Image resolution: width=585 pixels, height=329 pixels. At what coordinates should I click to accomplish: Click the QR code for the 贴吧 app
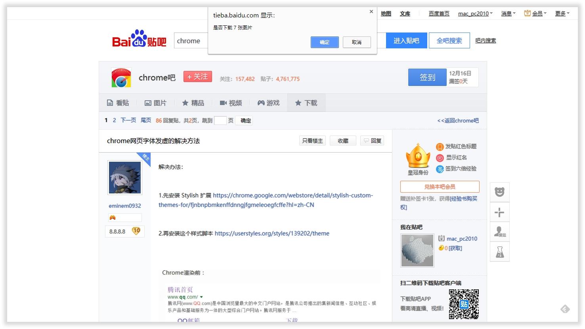(464, 304)
